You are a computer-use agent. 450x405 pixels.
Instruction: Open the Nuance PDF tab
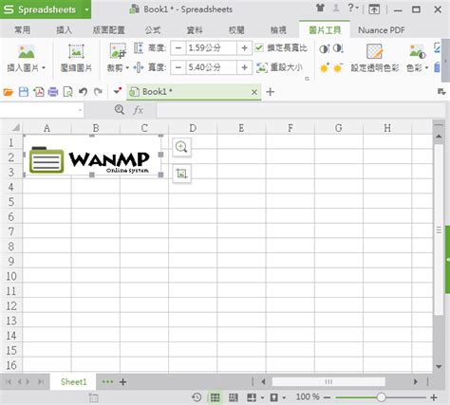pyautogui.click(x=382, y=30)
